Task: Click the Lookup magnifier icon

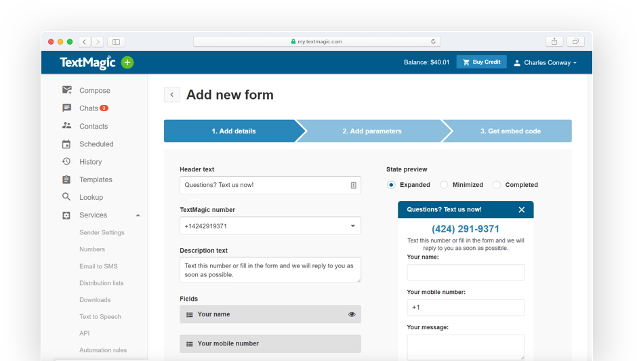Action: click(x=66, y=197)
